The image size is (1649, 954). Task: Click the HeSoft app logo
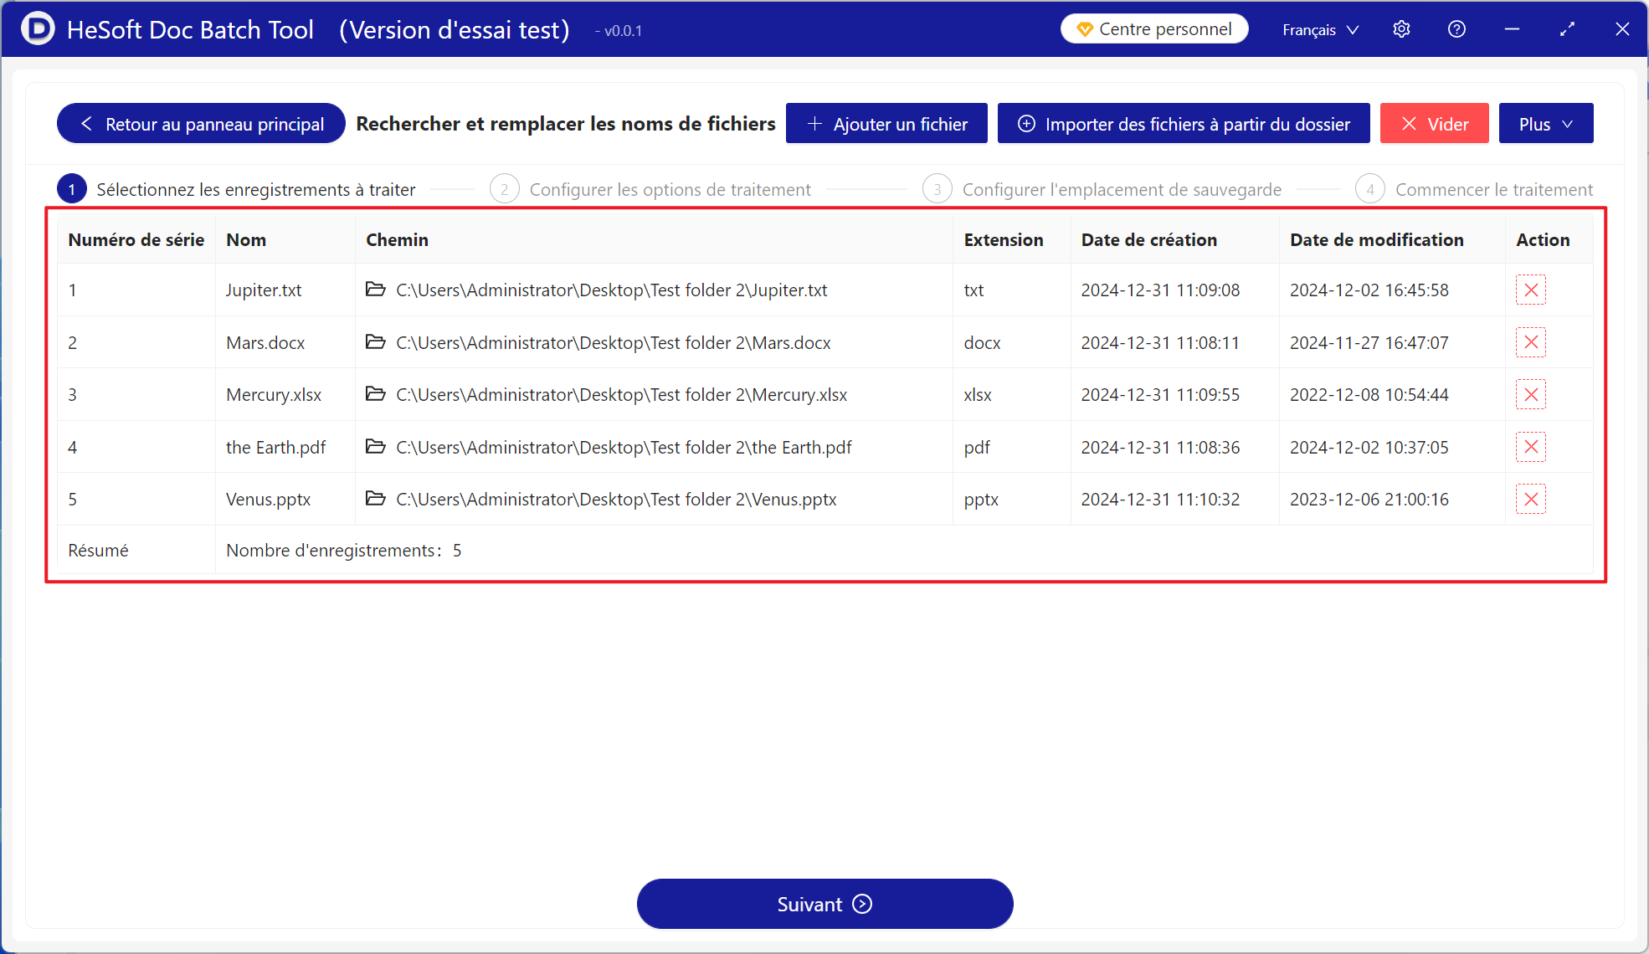click(37, 29)
